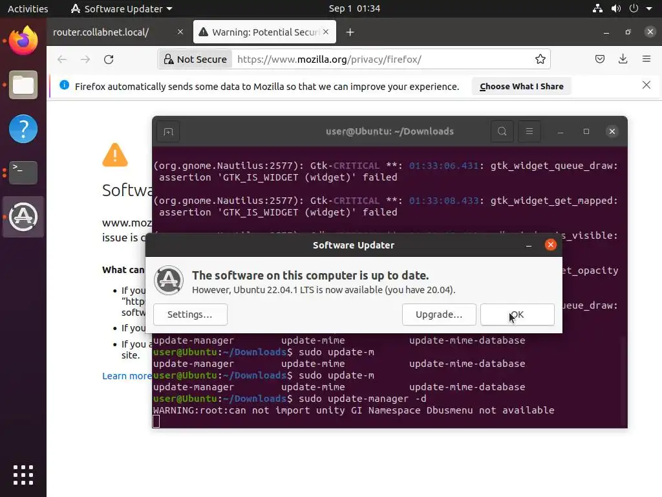Open the Terminal icon in the dock
662x497 pixels.
[x=23, y=172]
